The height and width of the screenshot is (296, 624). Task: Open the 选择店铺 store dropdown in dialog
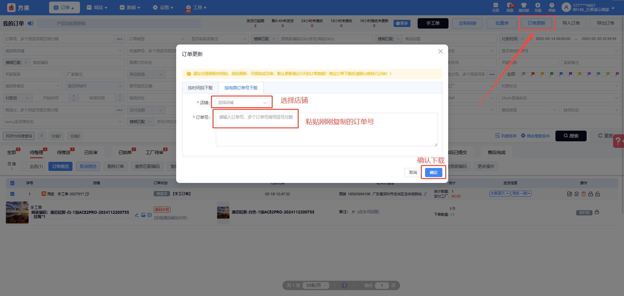click(x=242, y=103)
